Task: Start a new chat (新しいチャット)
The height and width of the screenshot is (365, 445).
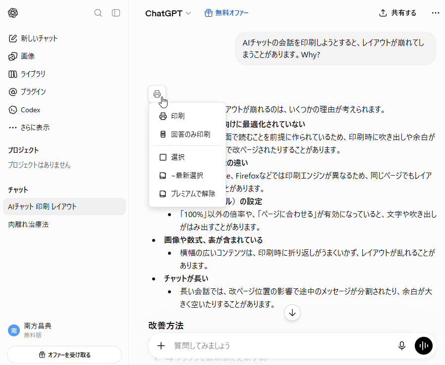Action: [33, 39]
